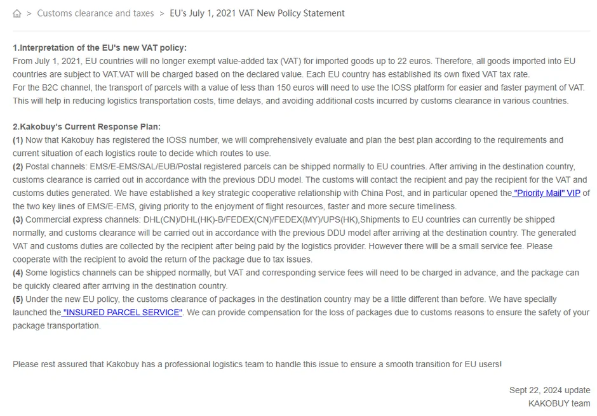Click the bold (3) Commercial express marker
This screenshot has width=597, height=416.
(x=18, y=220)
